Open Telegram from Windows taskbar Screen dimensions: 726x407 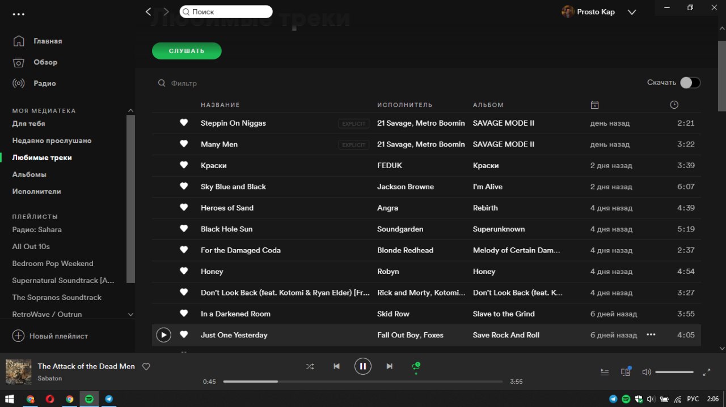108,399
